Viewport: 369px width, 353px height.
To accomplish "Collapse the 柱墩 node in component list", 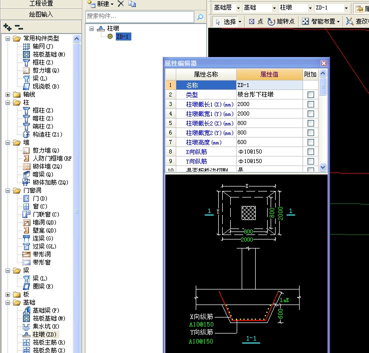I will pos(92,28).
